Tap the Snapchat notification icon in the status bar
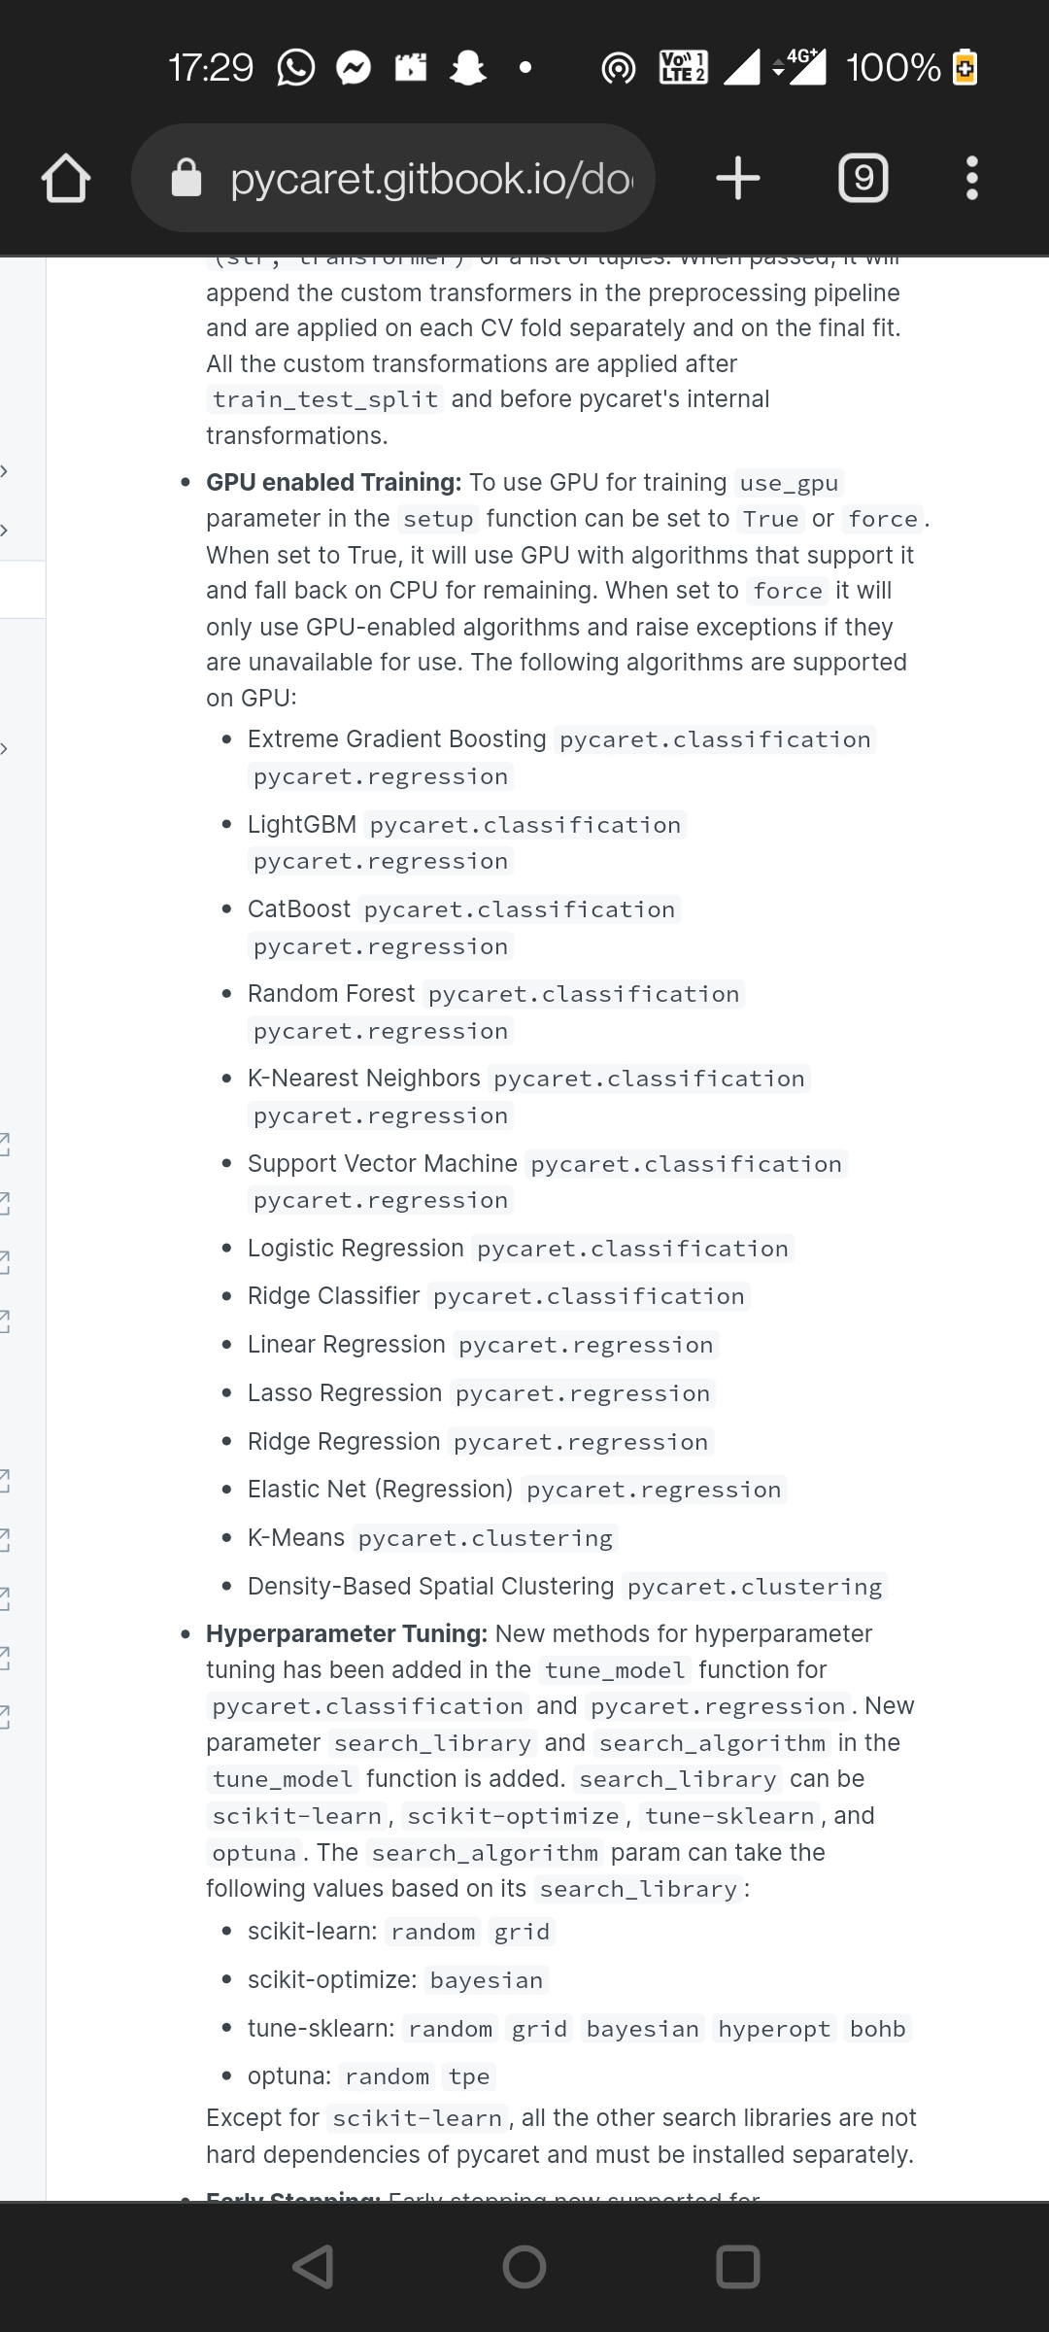 pyautogui.click(x=467, y=67)
